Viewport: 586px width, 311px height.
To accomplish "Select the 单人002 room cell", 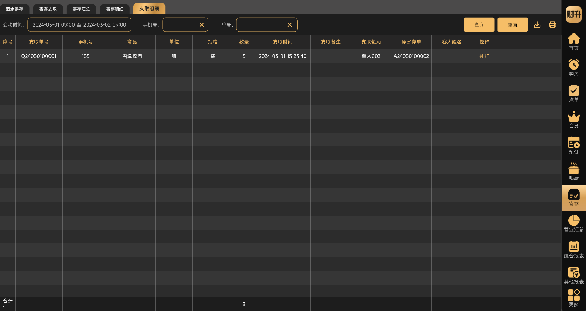I will pyautogui.click(x=371, y=56).
